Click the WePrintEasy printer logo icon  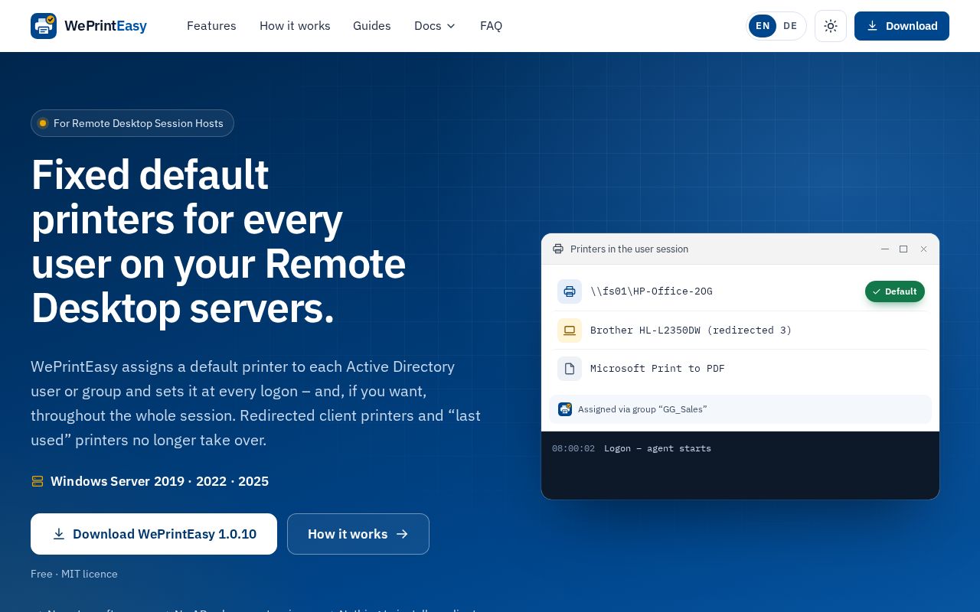click(x=44, y=26)
